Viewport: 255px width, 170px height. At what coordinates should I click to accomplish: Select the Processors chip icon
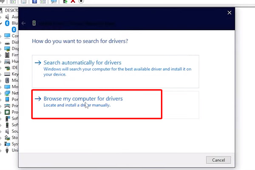pos(7,112)
